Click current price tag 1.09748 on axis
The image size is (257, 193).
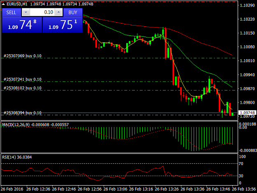coord(247,113)
